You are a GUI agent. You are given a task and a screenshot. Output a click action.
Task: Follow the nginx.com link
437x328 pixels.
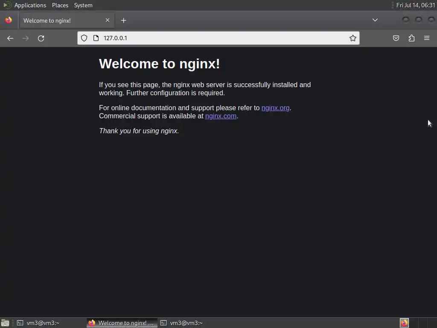pyautogui.click(x=221, y=116)
